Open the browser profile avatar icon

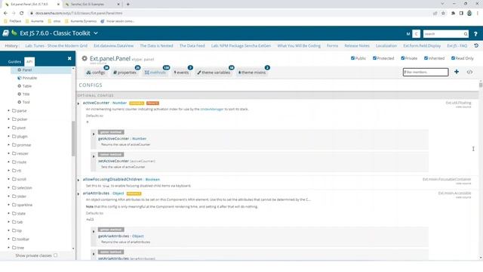point(469,14)
